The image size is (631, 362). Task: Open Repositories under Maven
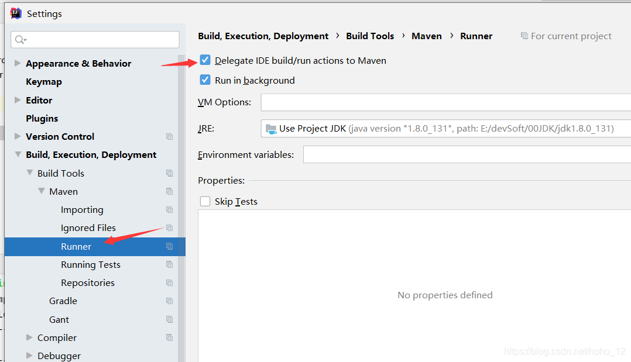tap(88, 283)
